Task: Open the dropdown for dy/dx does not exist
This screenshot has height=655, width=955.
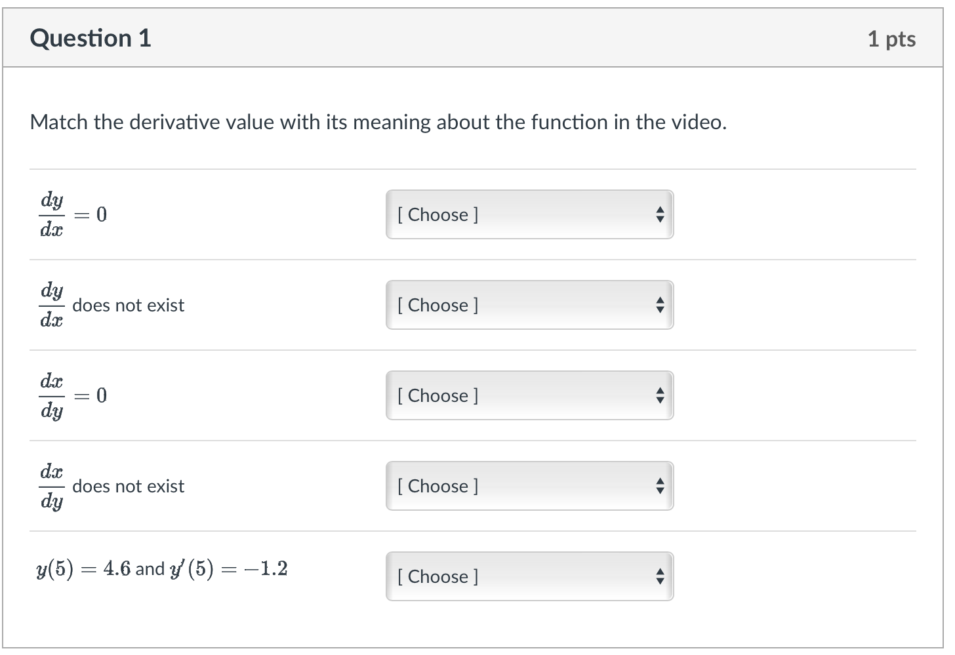Action: coord(529,305)
